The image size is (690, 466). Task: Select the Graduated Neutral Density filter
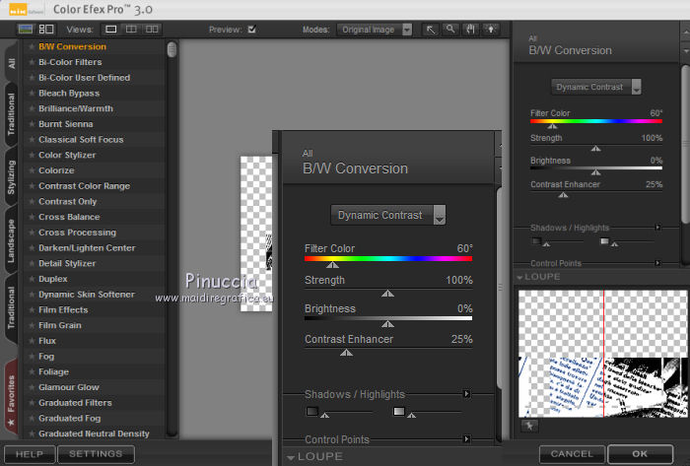94,433
